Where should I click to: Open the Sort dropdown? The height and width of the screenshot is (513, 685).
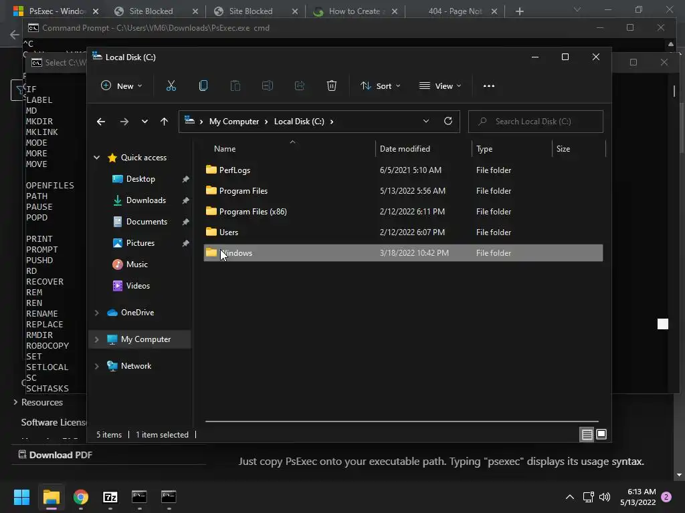pos(380,86)
